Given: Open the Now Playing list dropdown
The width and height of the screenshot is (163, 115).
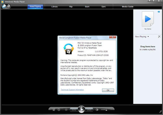Looking at the screenshot, I should click(x=142, y=37).
